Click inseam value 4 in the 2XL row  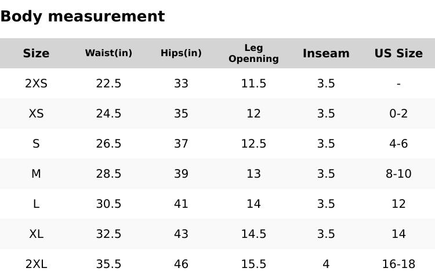(326, 264)
